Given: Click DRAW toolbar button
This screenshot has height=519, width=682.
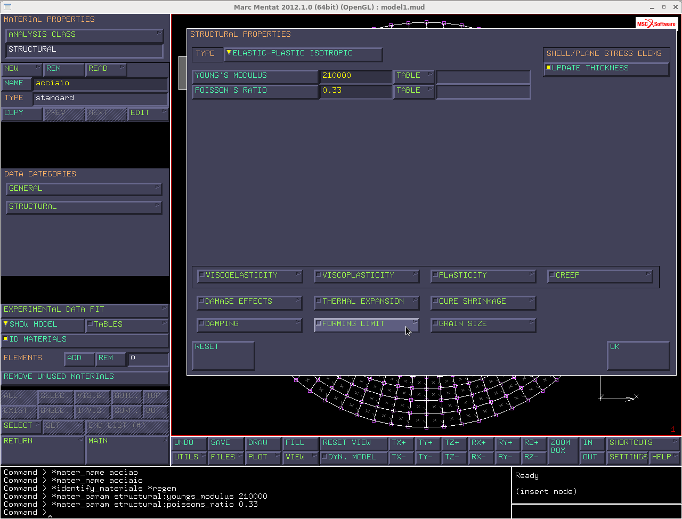Looking at the screenshot, I should [x=263, y=443].
